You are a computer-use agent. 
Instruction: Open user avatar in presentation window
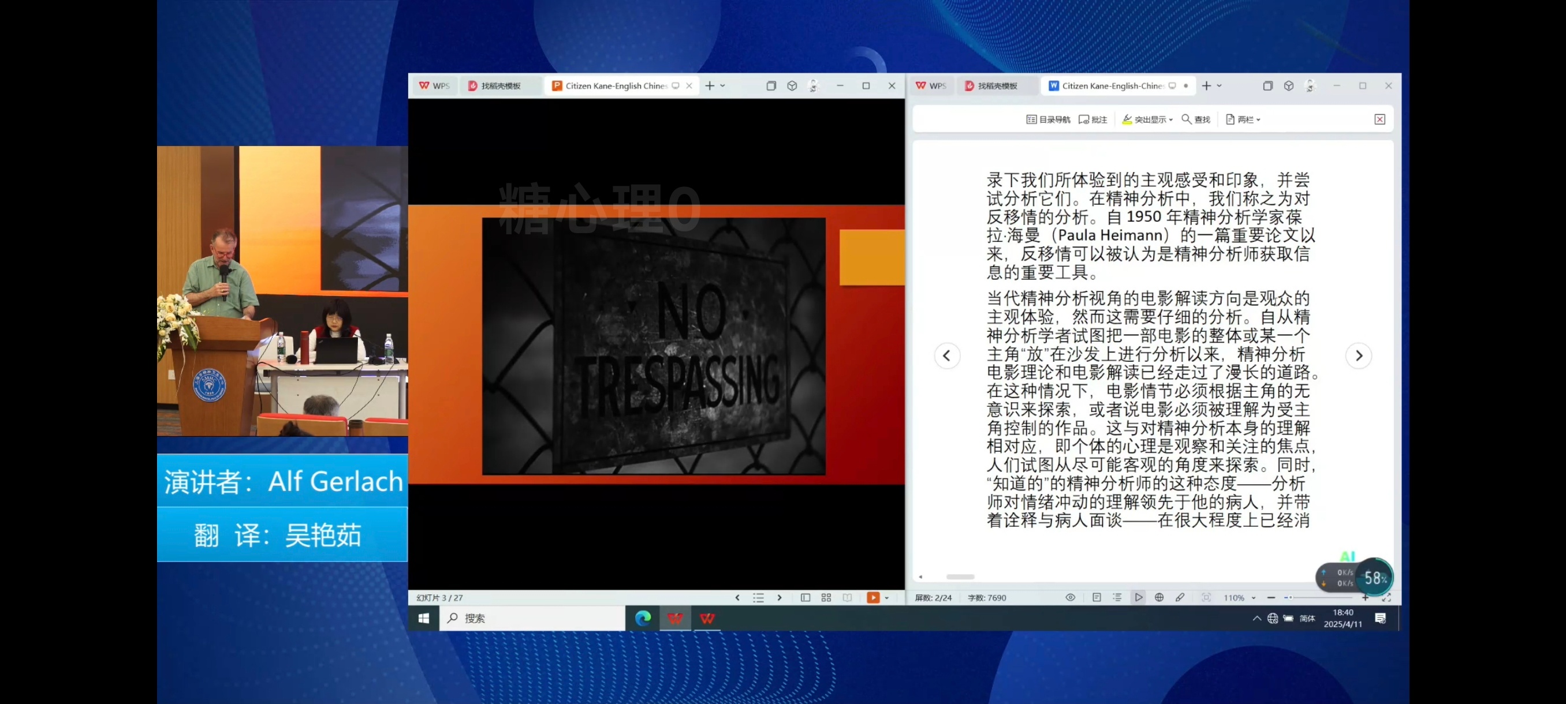coord(813,85)
